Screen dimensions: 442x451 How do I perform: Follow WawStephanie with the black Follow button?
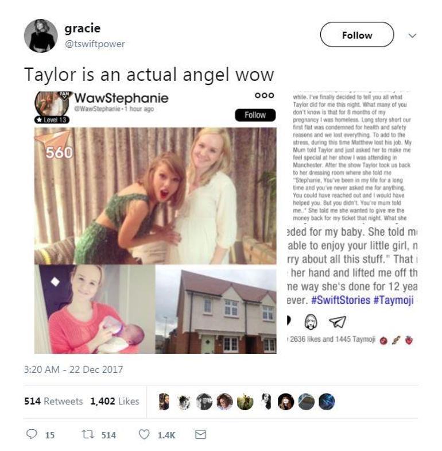coord(255,115)
